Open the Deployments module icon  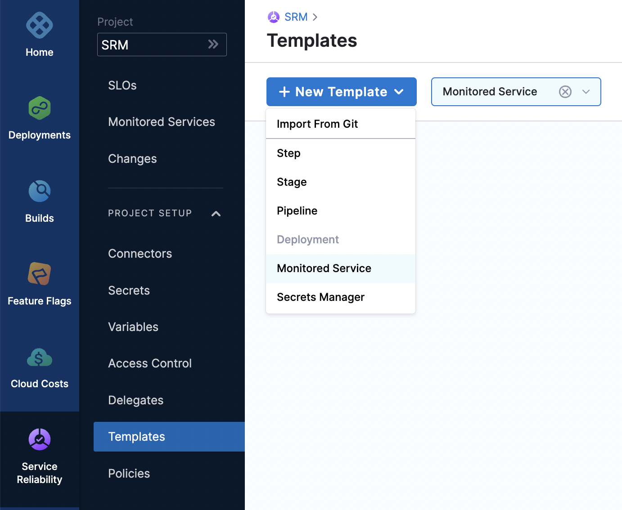tap(40, 108)
